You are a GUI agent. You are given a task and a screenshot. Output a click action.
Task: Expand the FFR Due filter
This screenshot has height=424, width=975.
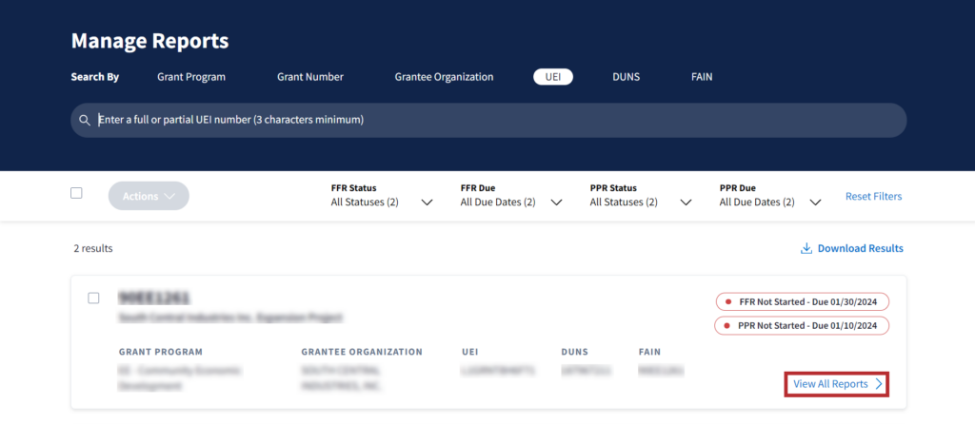[556, 202]
